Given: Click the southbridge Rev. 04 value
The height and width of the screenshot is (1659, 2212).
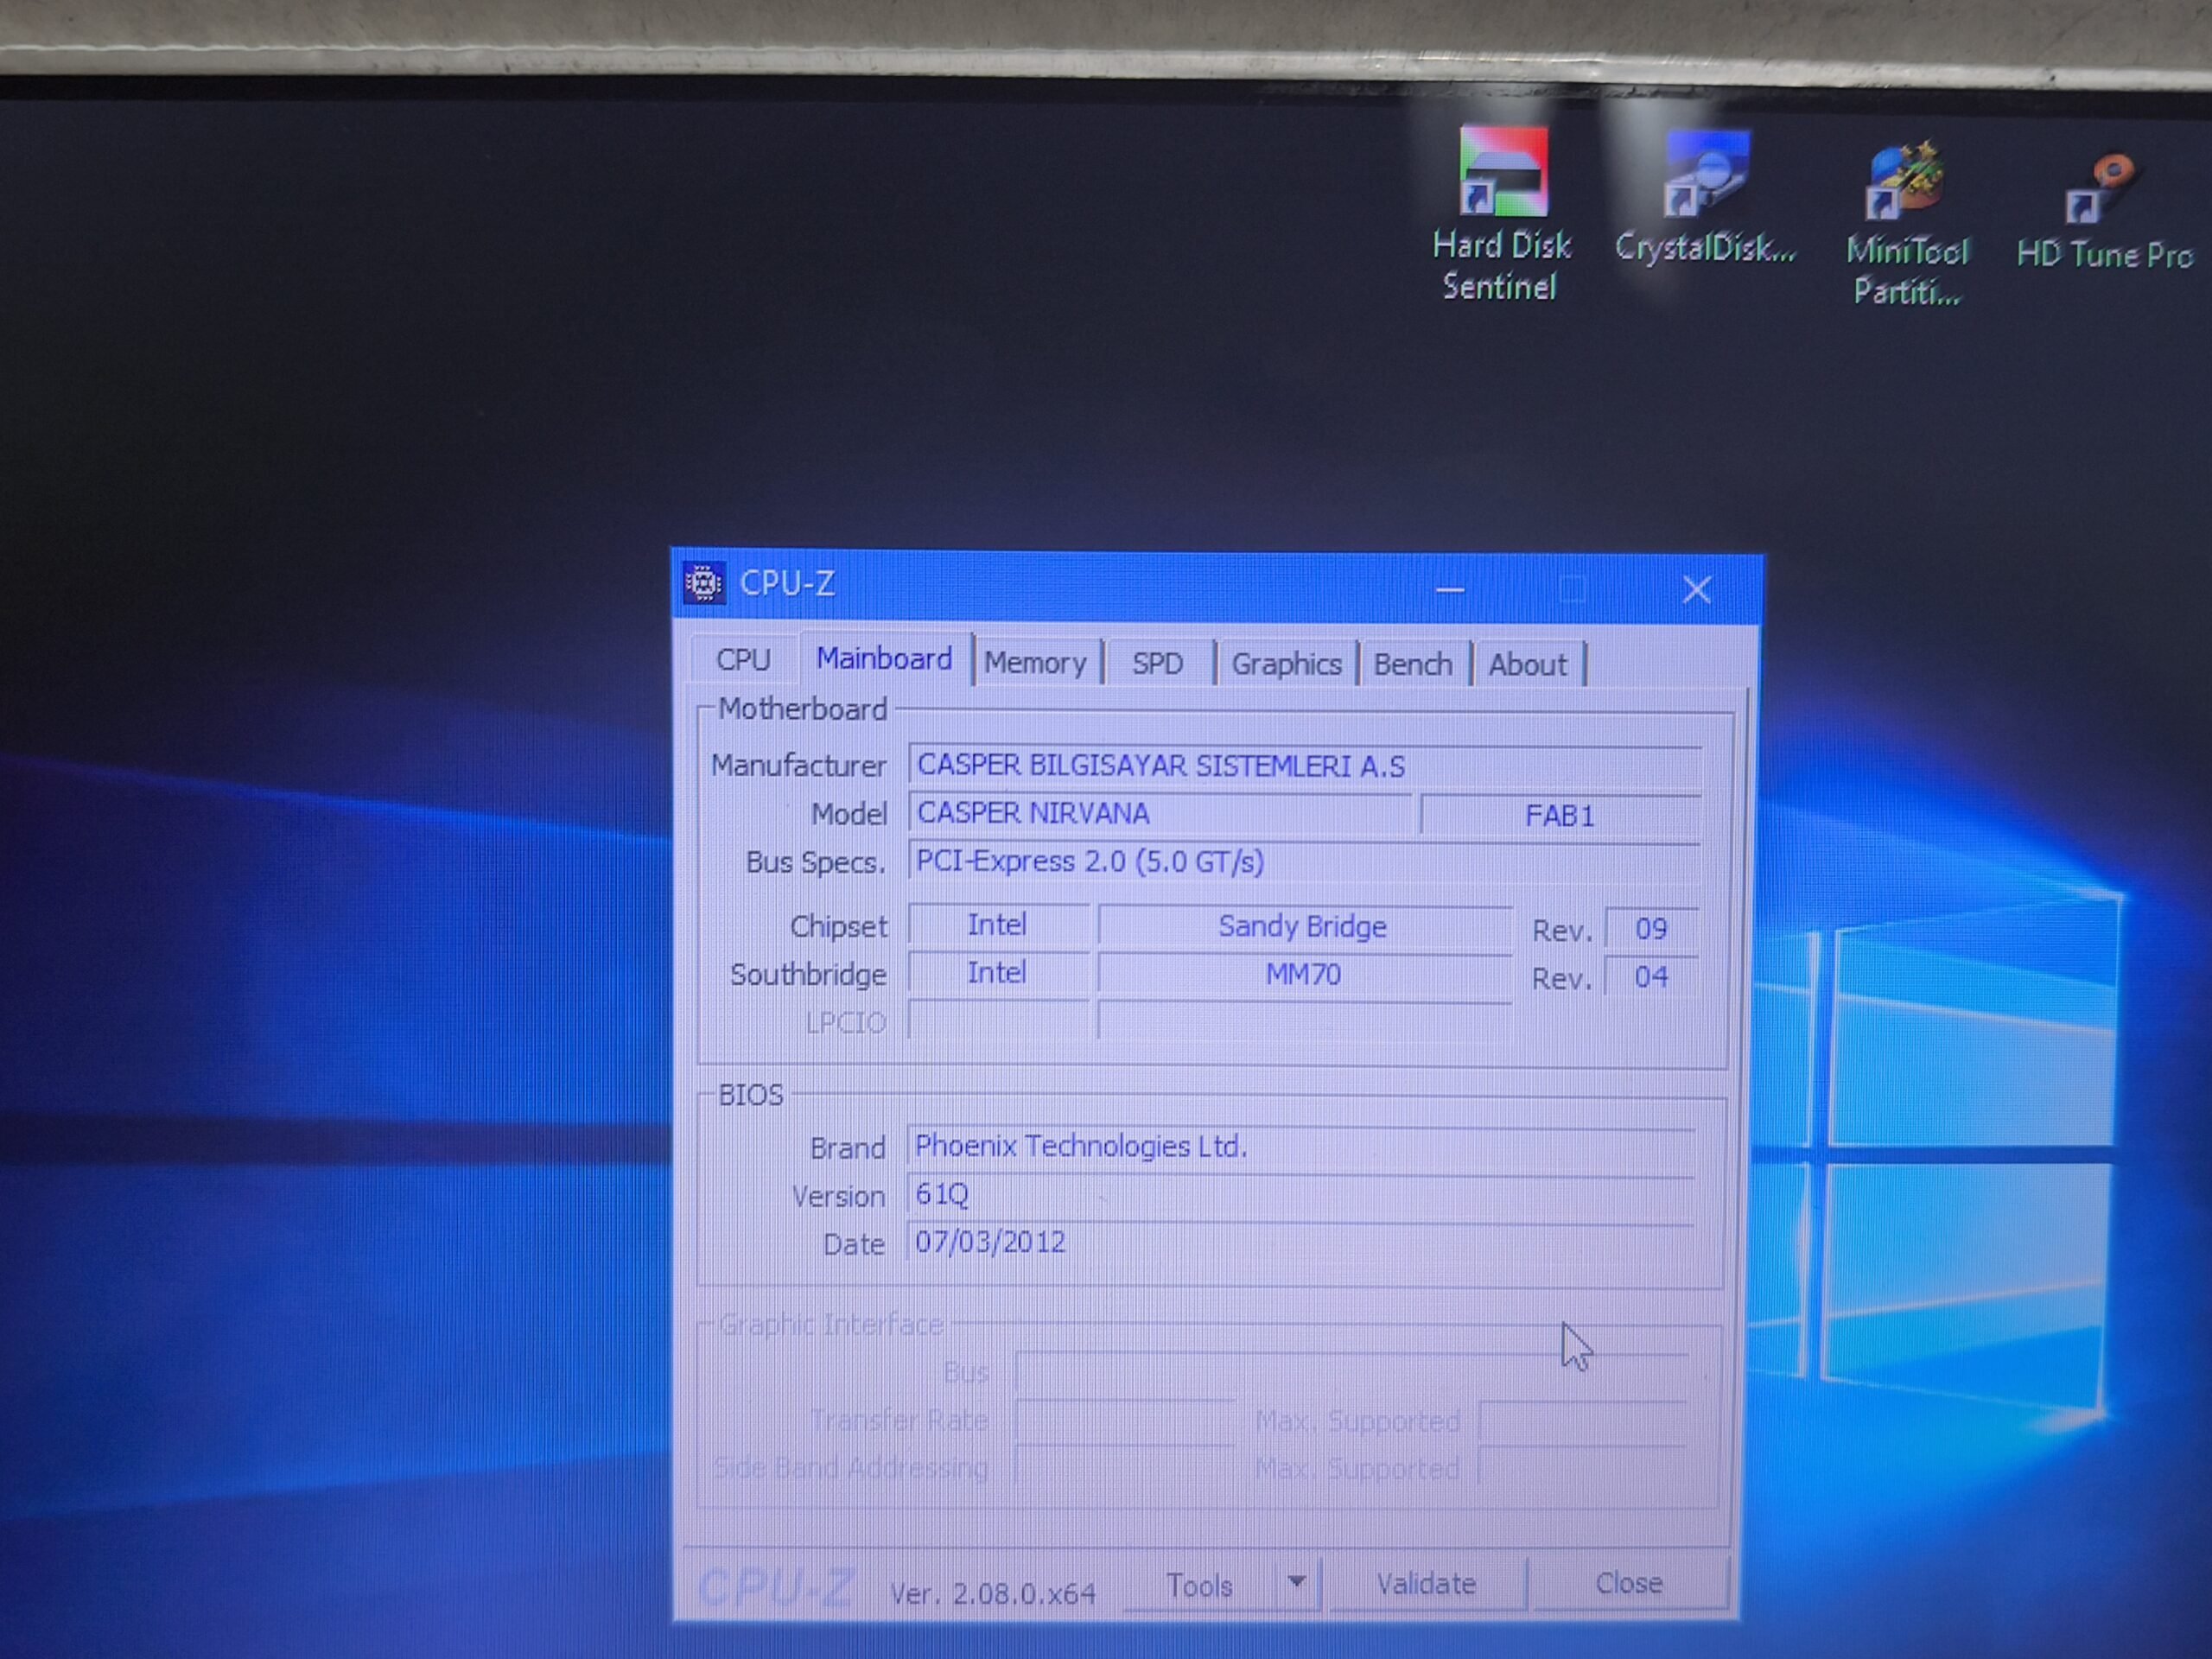Looking at the screenshot, I should [1651, 977].
